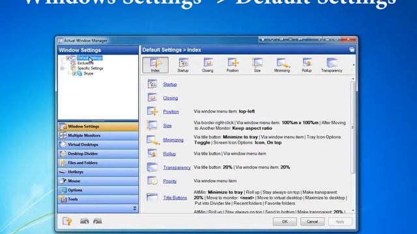Follow the Position link
This screenshot has width=417, height=234.
(171, 111)
